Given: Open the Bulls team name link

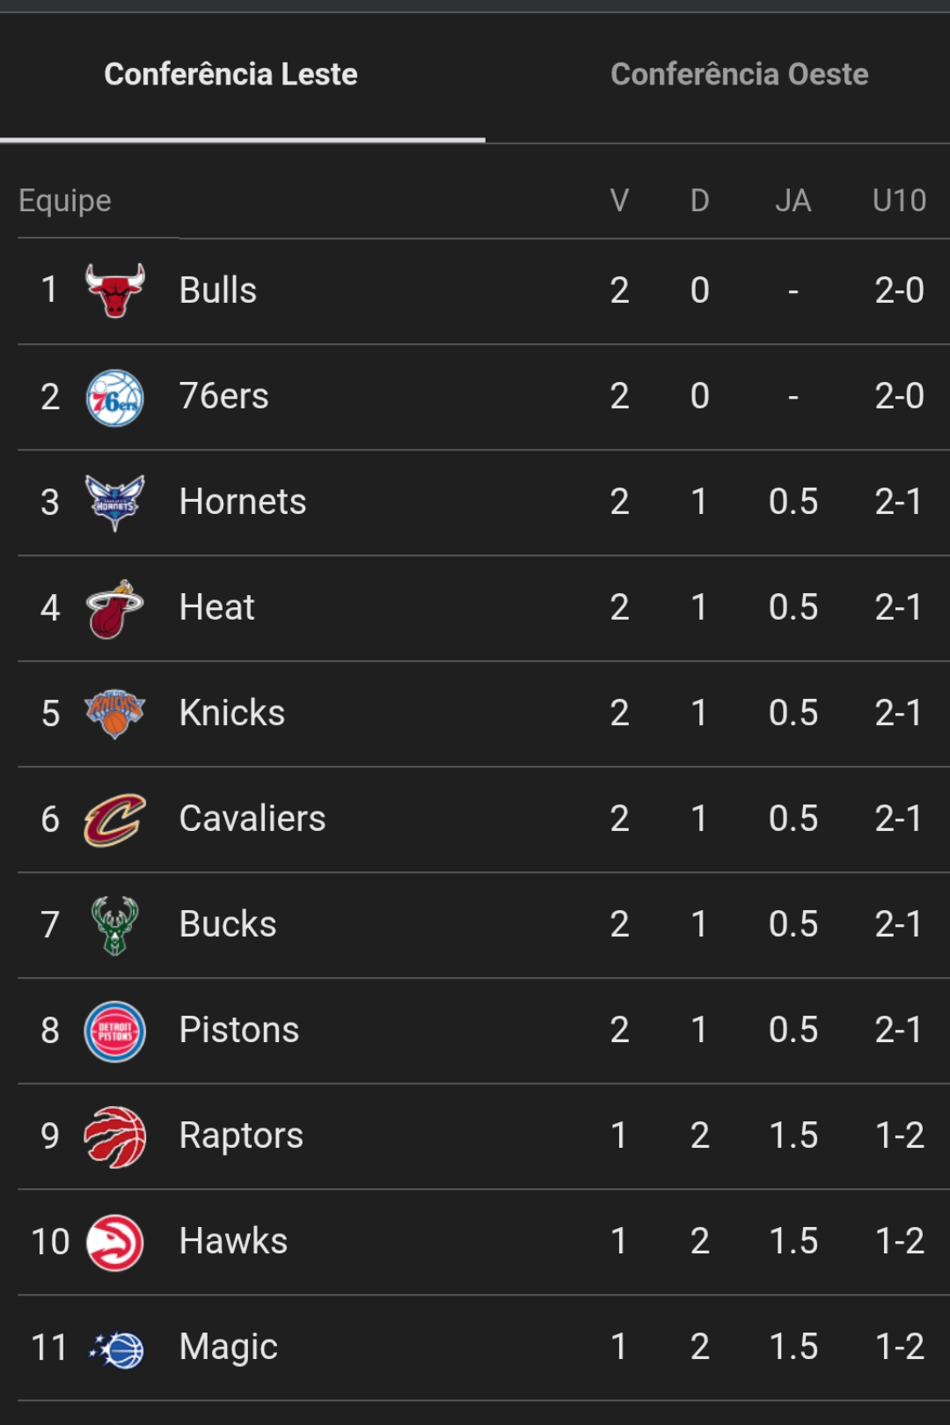Looking at the screenshot, I should 218,290.
